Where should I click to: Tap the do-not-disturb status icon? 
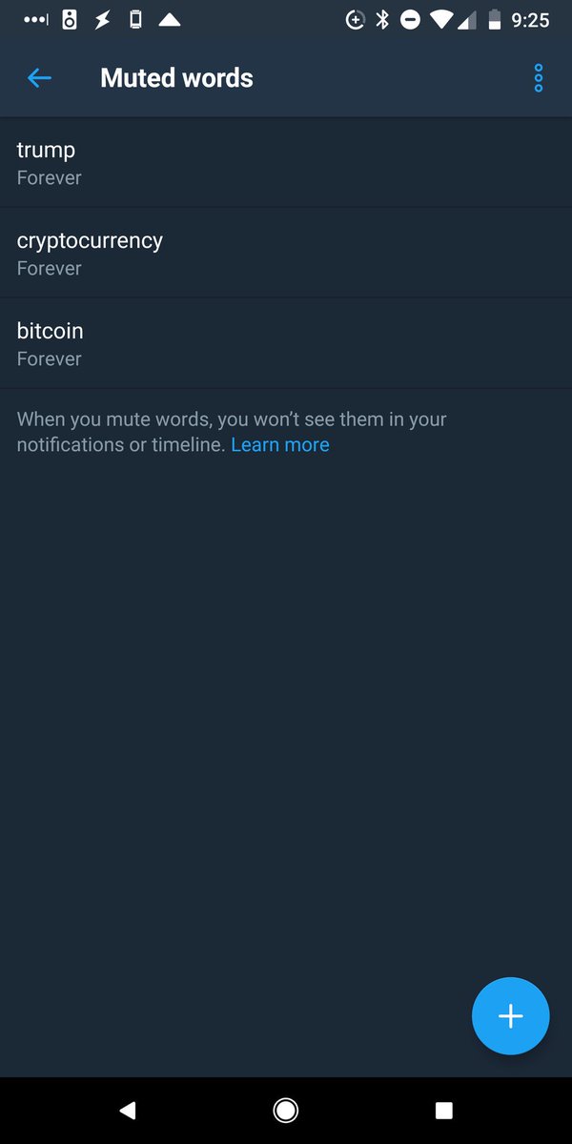(410, 19)
